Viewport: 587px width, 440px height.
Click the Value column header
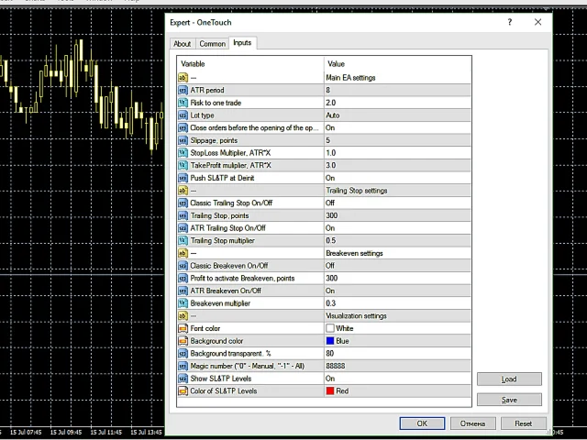coord(397,64)
